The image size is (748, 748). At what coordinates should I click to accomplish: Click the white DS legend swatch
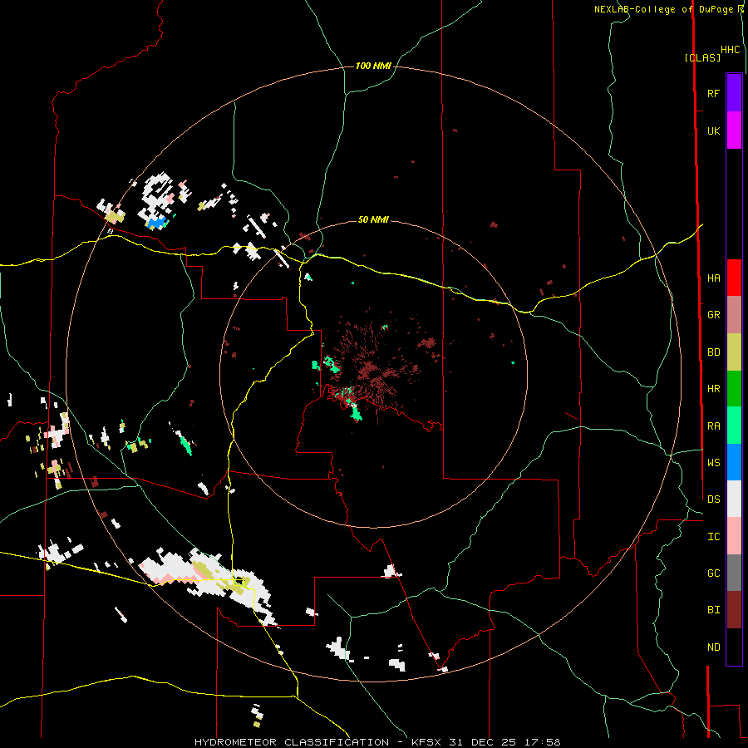coord(734,499)
